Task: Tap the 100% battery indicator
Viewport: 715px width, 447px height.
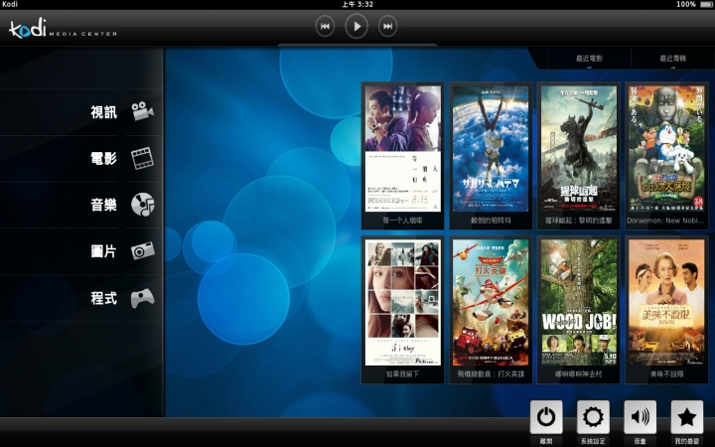Action: pos(693,4)
